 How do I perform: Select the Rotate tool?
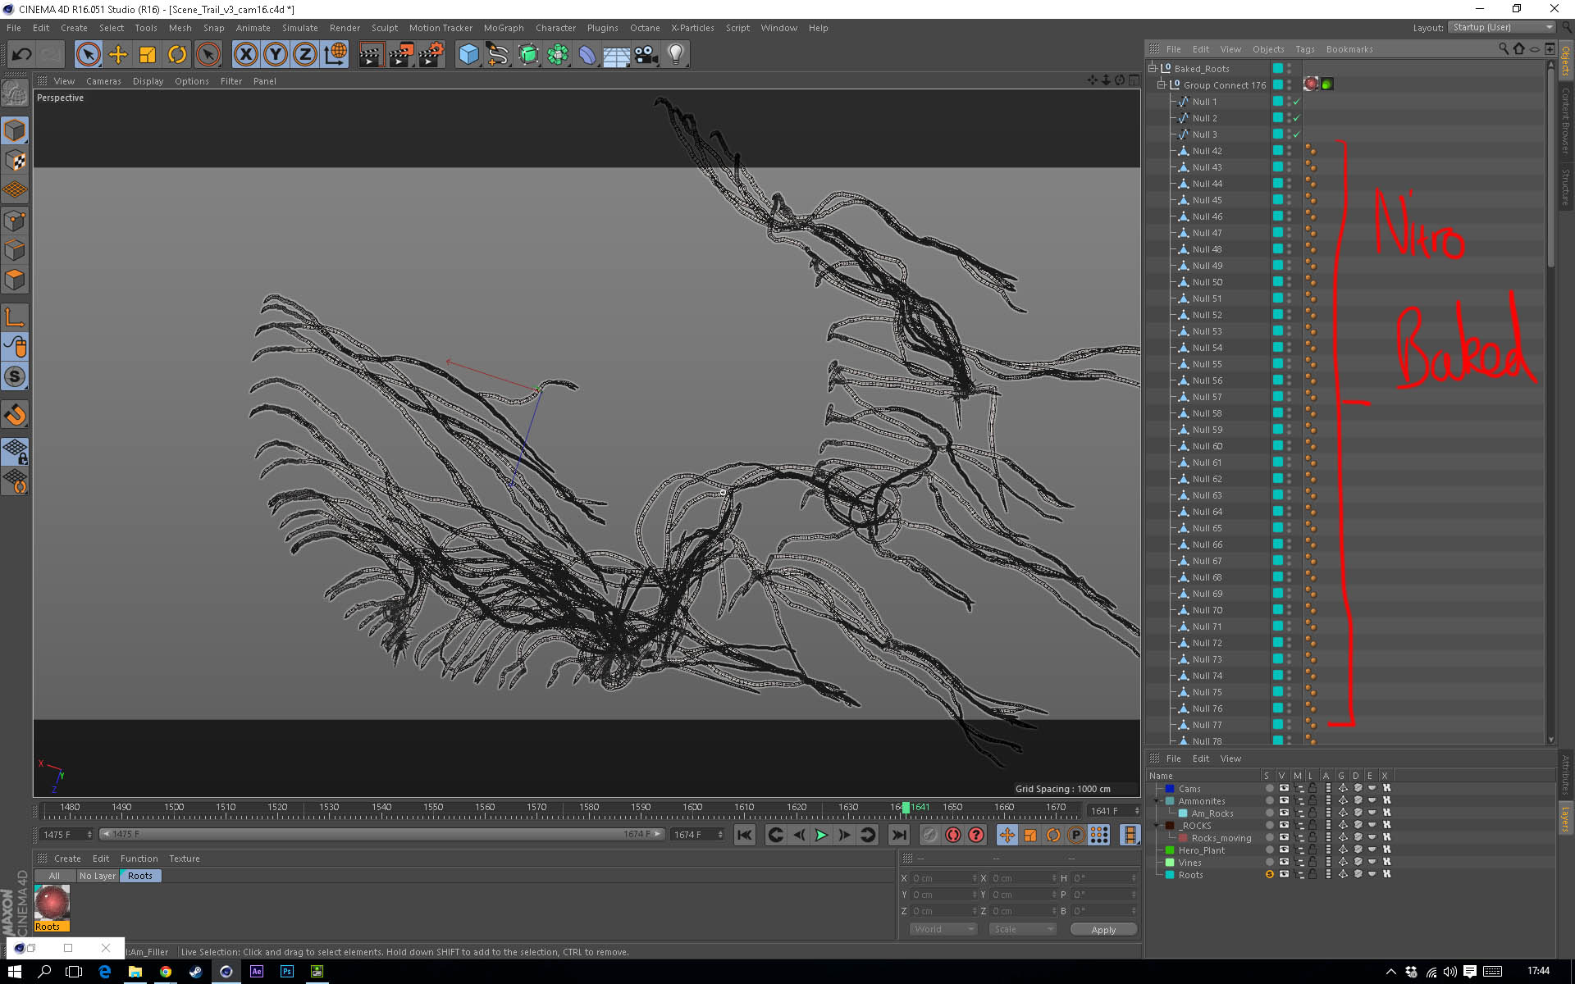tap(177, 55)
